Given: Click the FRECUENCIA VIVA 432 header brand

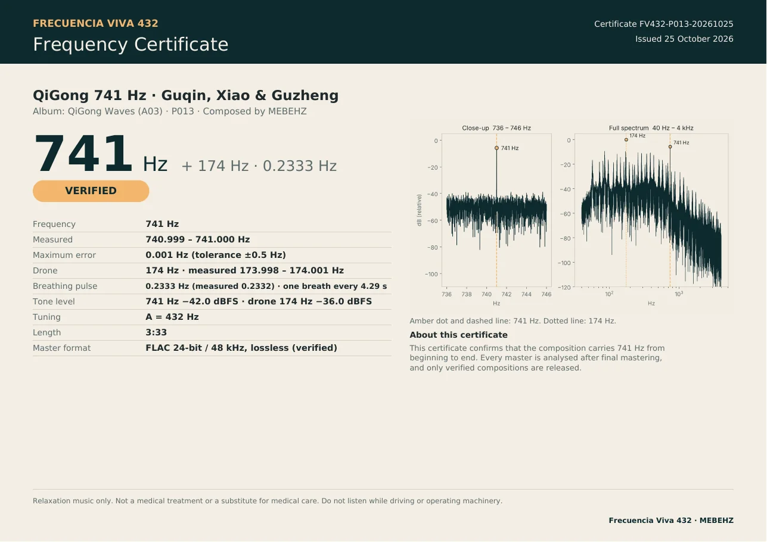Looking at the screenshot, I should click(95, 24).
